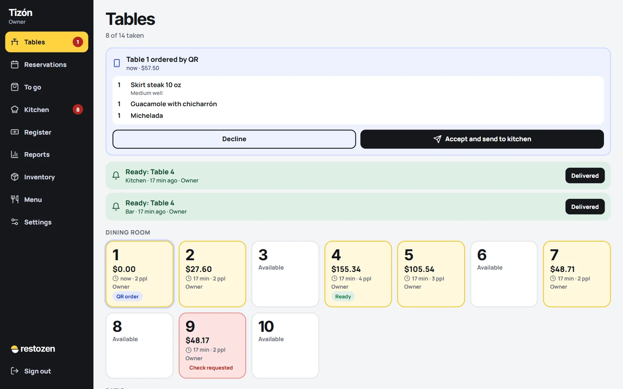Open table 9 with check requested
Image resolution: width=623 pixels, height=389 pixels.
point(212,345)
